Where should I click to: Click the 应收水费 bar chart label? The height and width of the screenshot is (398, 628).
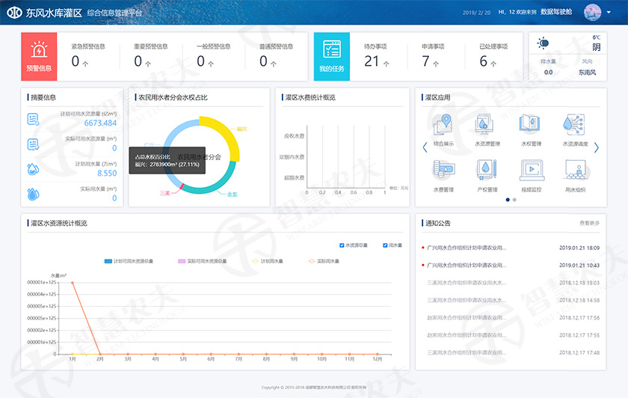point(295,136)
